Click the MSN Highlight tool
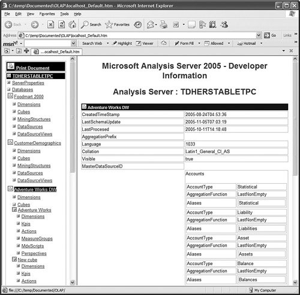Viewport: 300px width, 295px height. (x=122, y=43)
